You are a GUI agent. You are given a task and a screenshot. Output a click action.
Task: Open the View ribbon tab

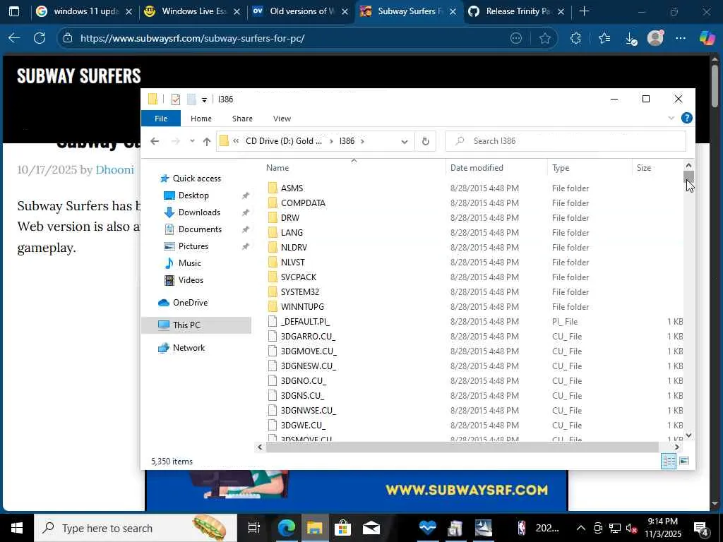pyautogui.click(x=282, y=119)
